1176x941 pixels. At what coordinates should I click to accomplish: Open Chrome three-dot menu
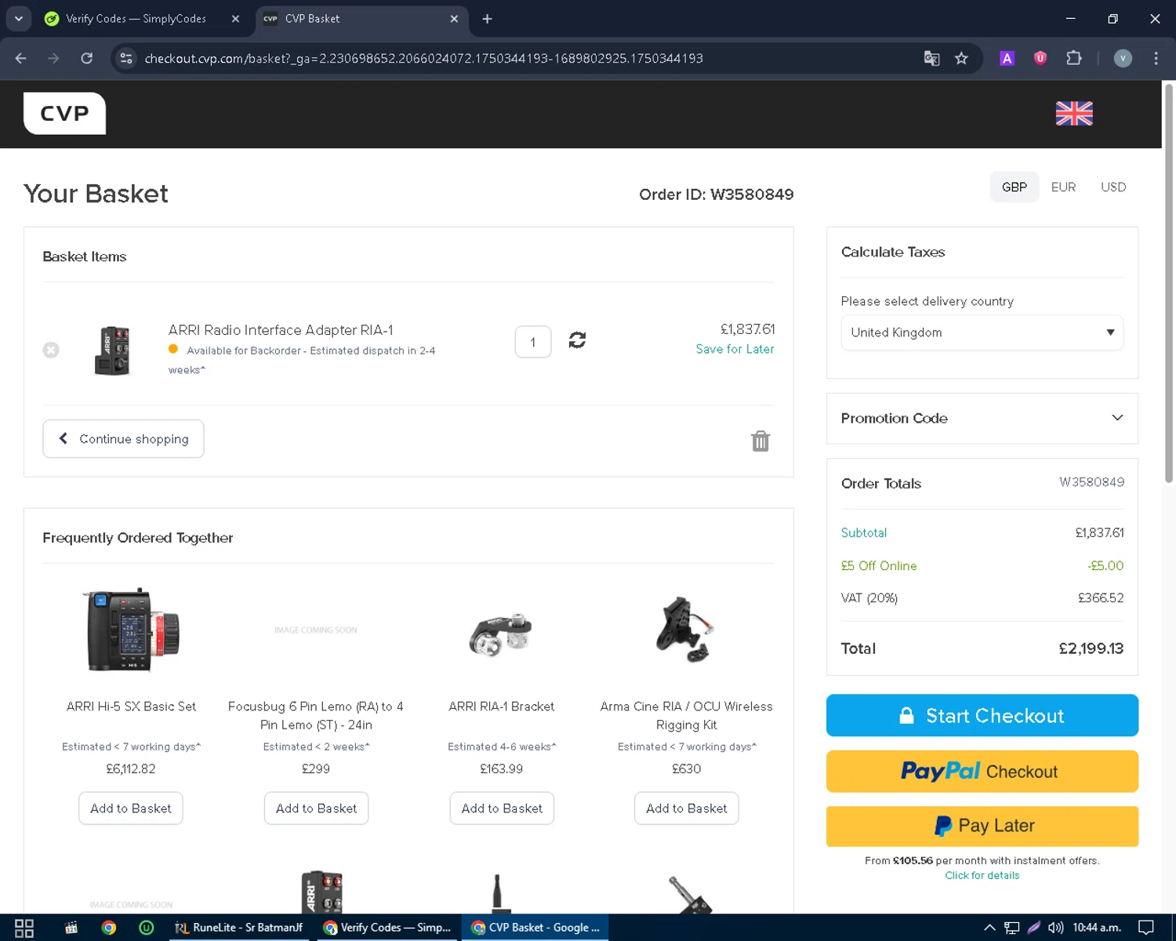[1156, 58]
